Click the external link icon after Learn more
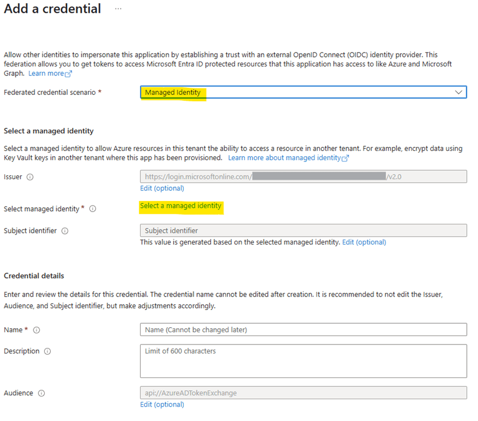This screenshot has height=421, width=478. point(69,74)
